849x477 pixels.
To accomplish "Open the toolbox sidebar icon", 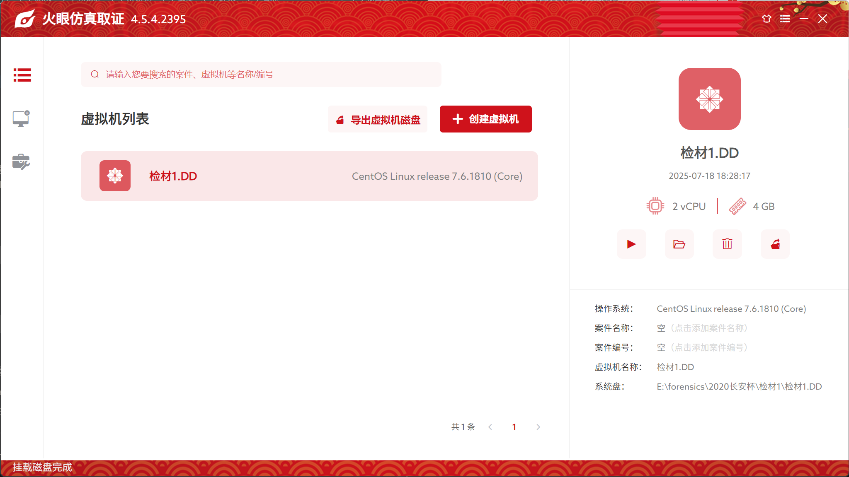I will (21, 162).
